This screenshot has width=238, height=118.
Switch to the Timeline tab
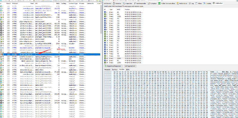tap(207, 3)
